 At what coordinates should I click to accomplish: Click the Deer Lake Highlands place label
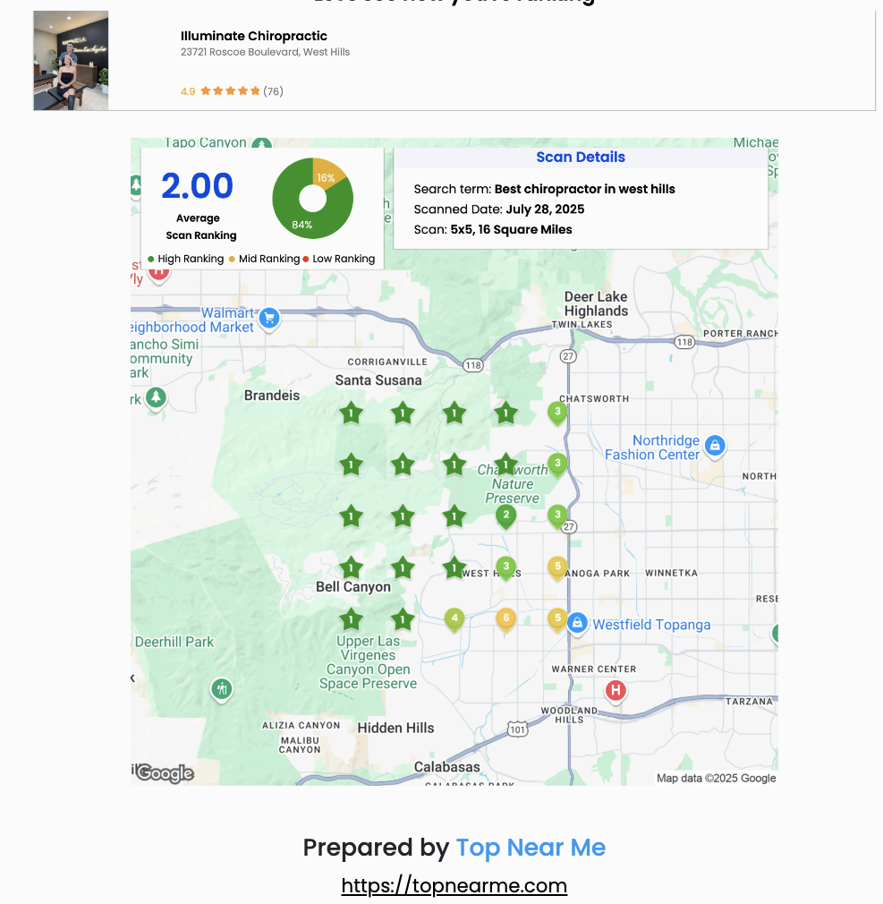596,303
